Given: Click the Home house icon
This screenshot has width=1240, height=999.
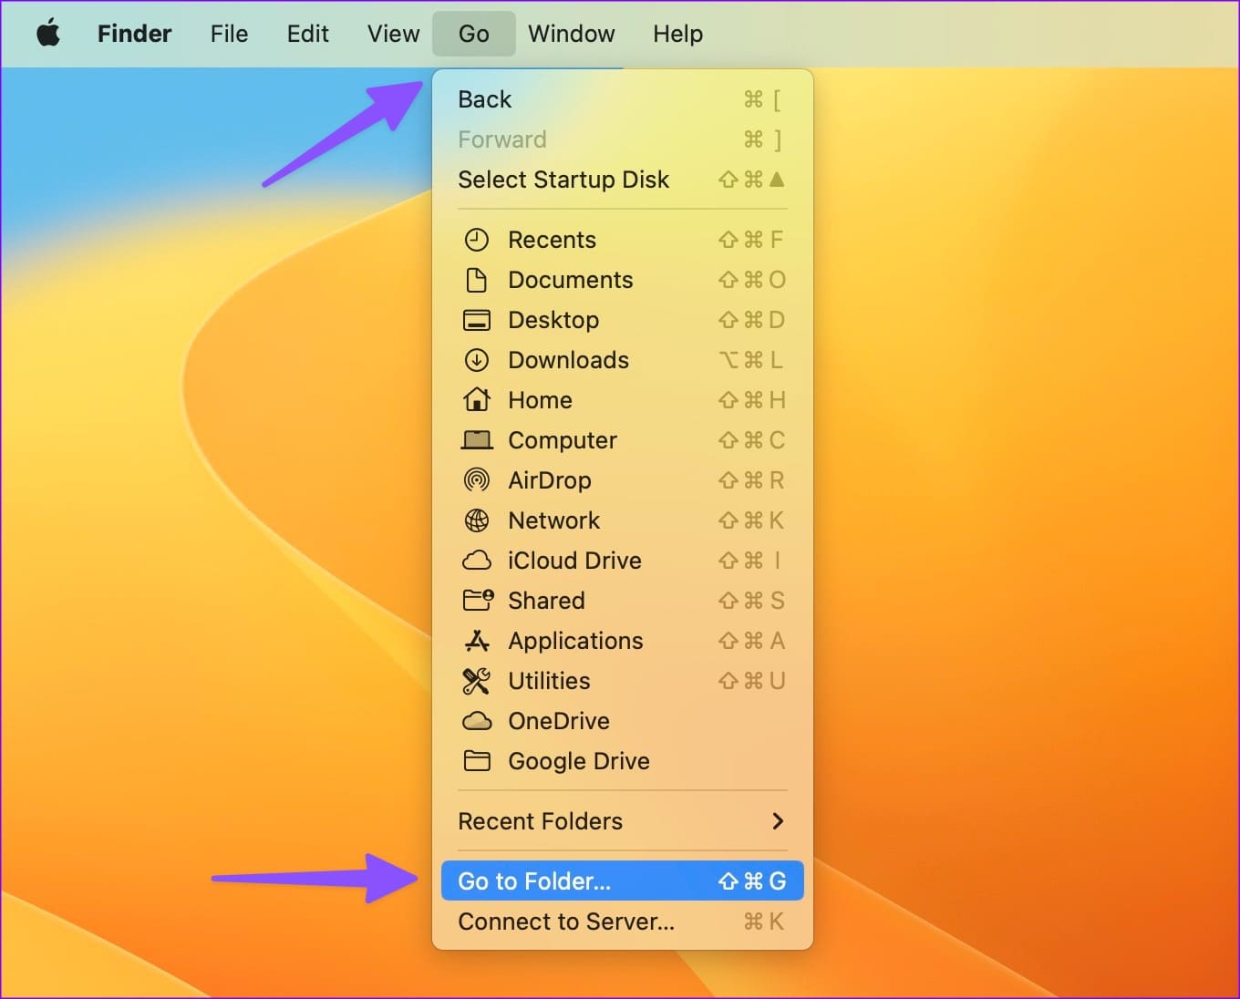Looking at the screenshot, I should click(x=476, y=400).
